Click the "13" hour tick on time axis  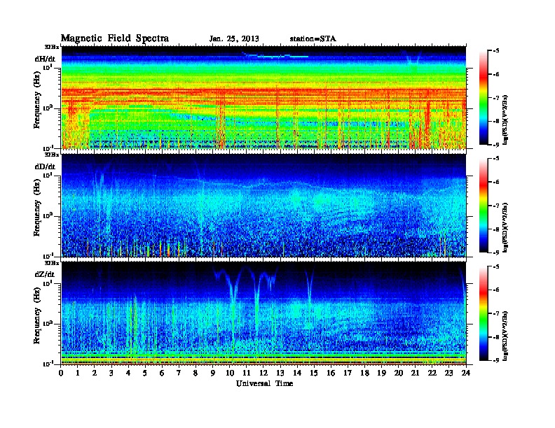(x=280, y=373)
